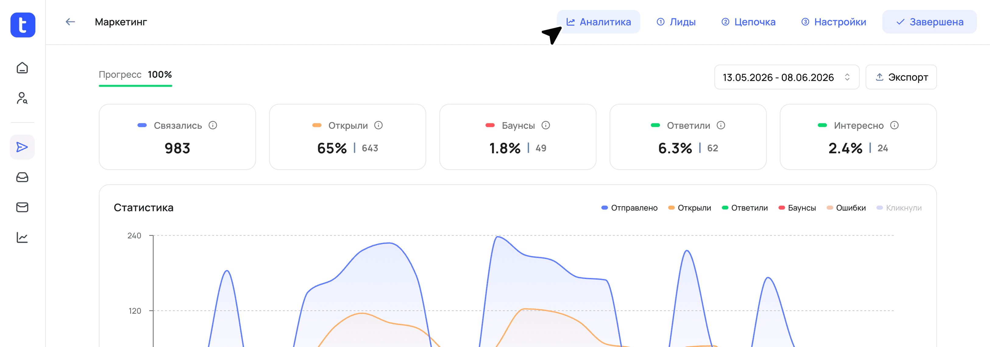Click the 2.4% value in Интересно card
The width and height of the screenshot is (990, 347).
[x=845, y=148]
